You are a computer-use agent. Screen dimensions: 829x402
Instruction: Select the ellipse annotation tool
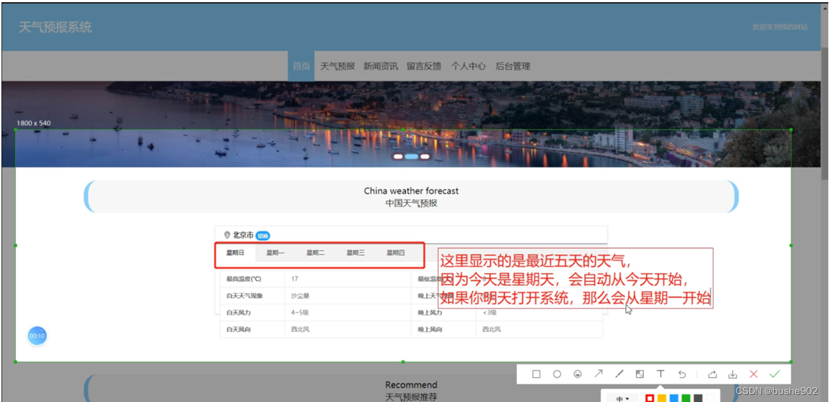click(x=556, y=374)
